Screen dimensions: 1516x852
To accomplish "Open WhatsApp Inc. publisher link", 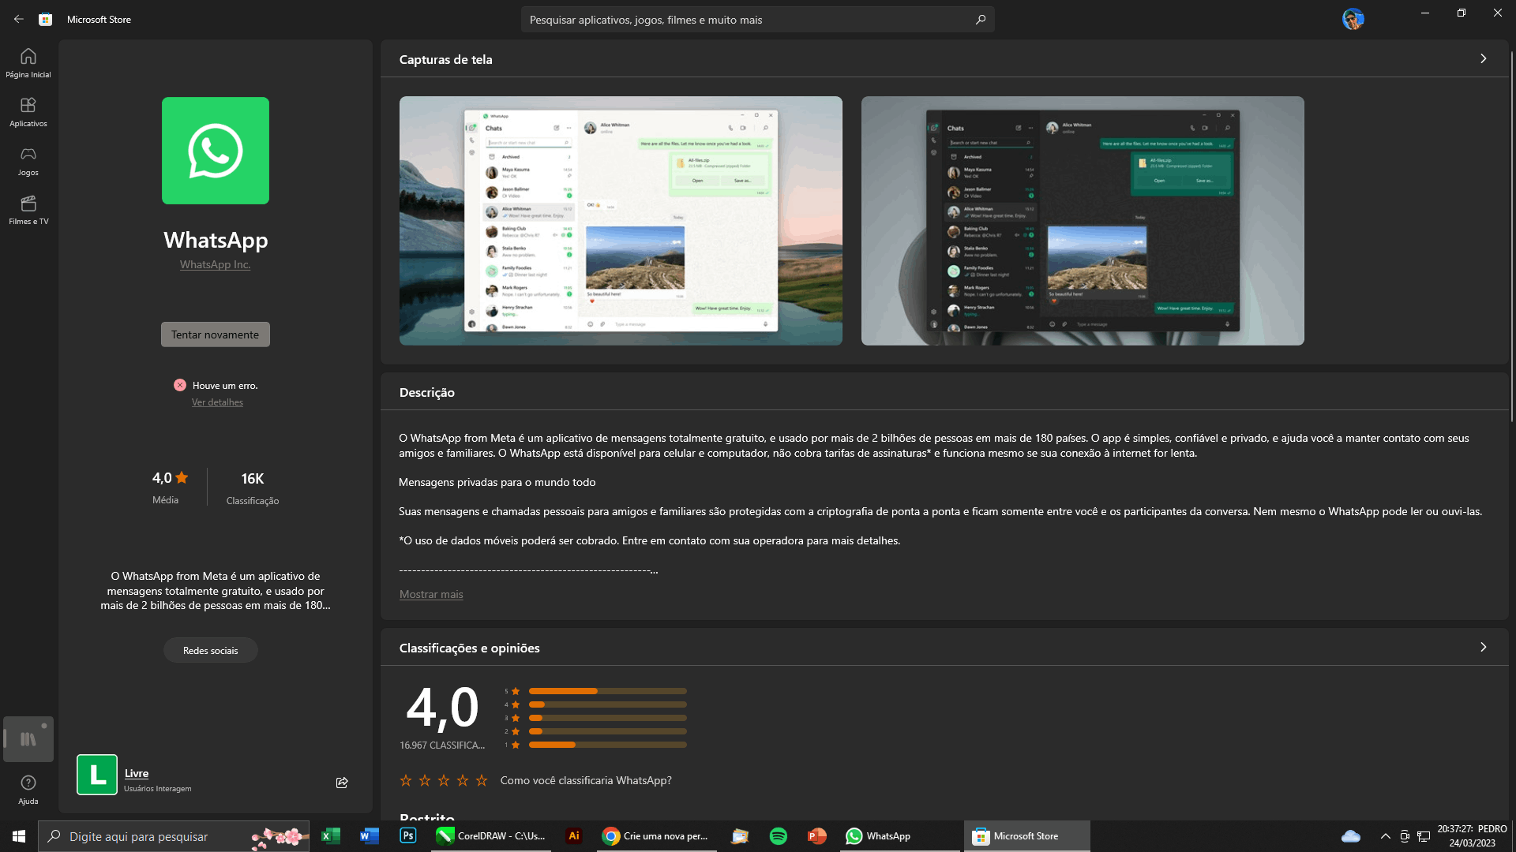I will pos(215,265).
